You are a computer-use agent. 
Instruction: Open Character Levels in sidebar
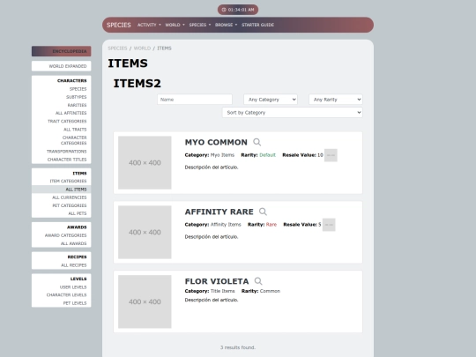66,295
